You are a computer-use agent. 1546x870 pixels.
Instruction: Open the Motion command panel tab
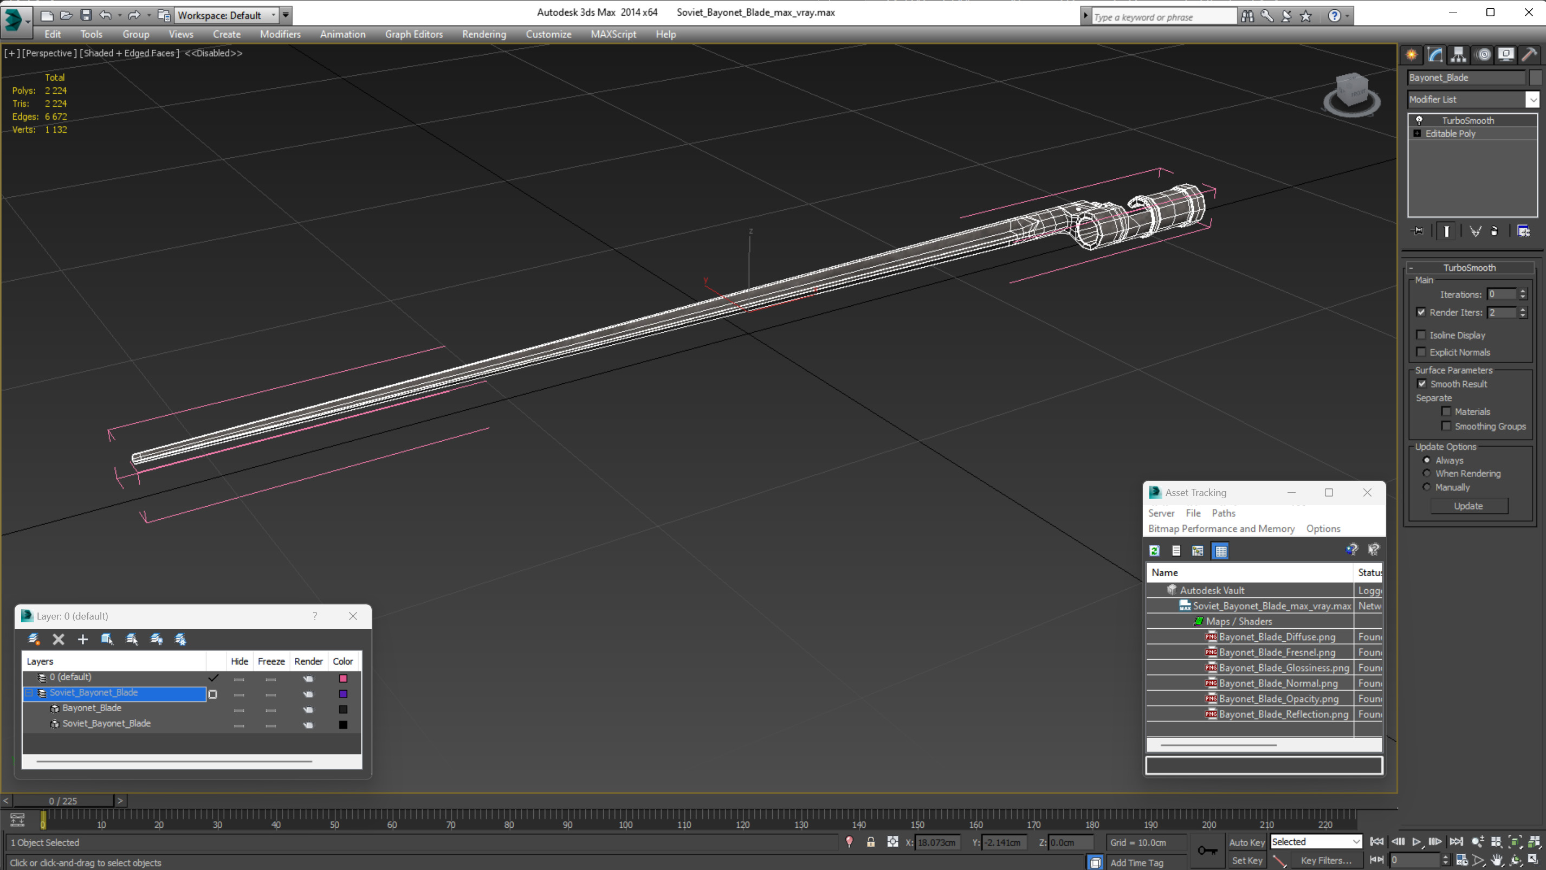(x=1483, y=55)
